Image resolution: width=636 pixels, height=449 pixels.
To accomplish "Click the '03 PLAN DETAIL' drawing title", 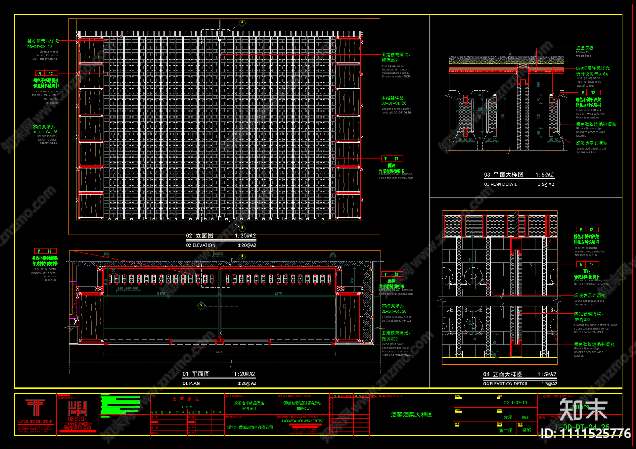I will click(500, 184).
